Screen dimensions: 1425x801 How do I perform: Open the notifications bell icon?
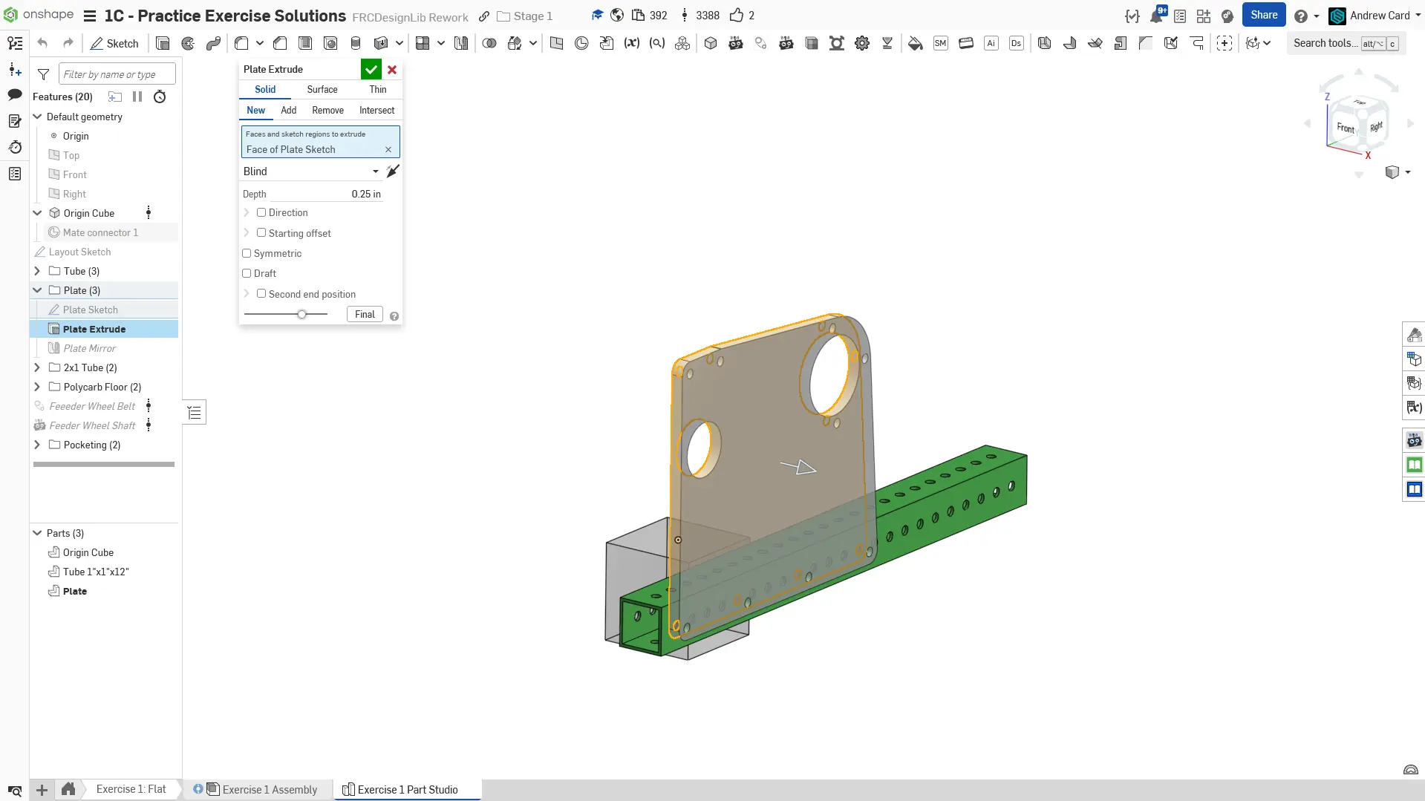pos(1155,16)
